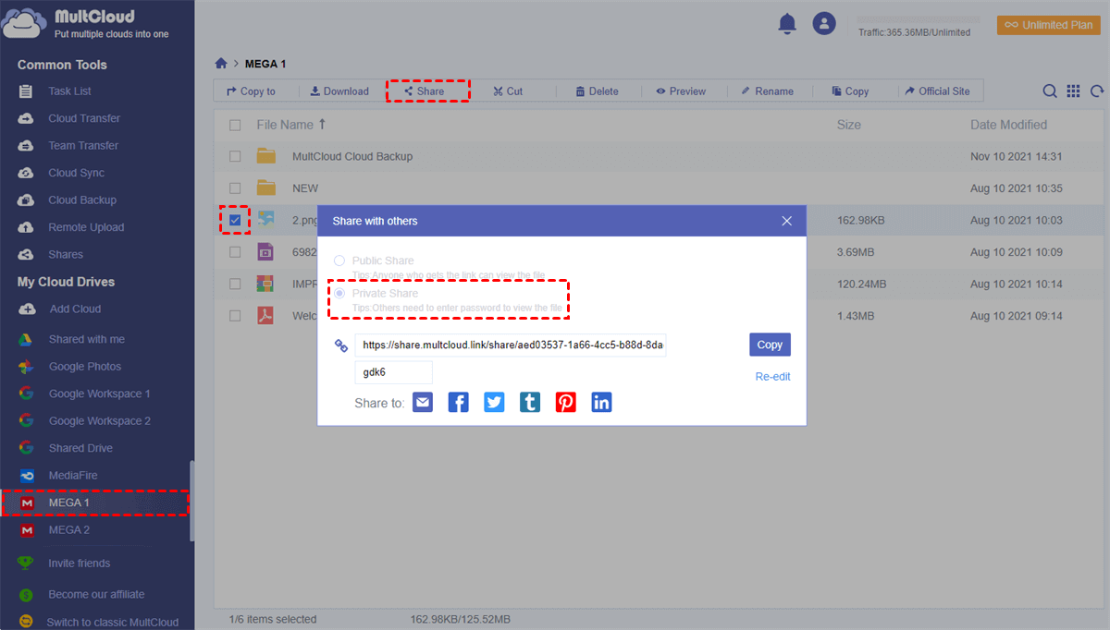Click Re-edit to change the password
The height and width of the screenshot is (630, 1110).
tap(772, 376)
